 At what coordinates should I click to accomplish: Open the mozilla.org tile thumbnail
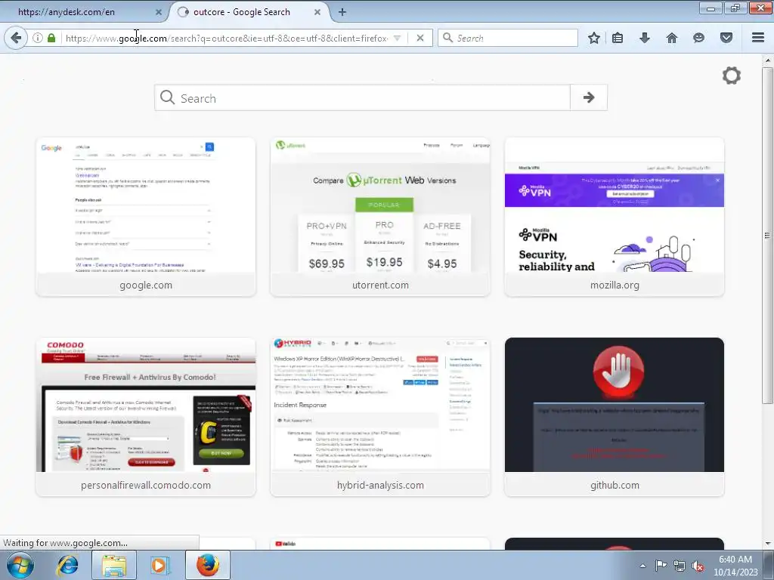[x=615, y=205]
